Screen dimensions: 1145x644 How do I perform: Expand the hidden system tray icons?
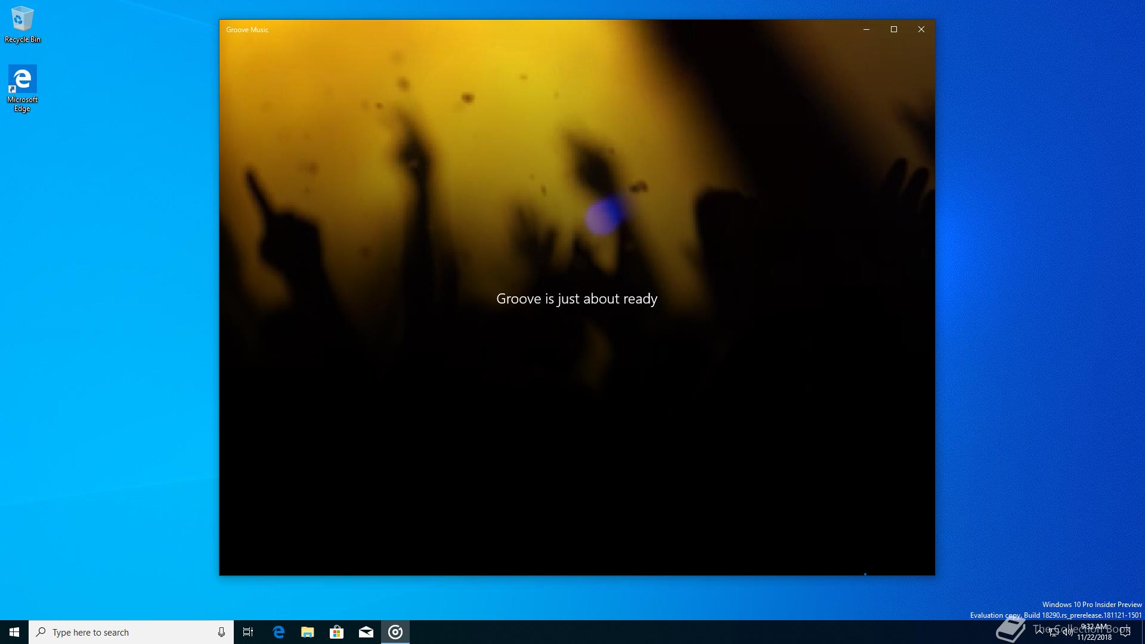click(x=1039, y=632)
